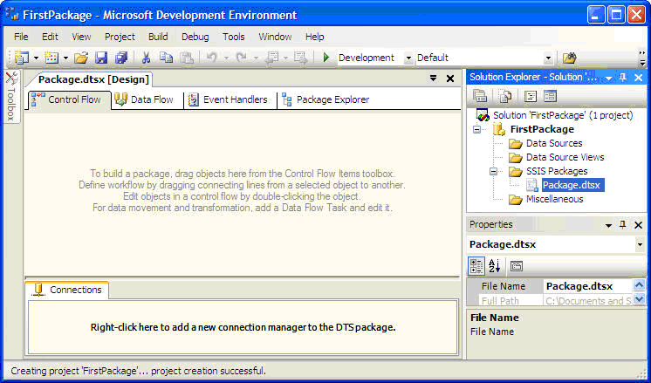Open the Edit menu

click(51, 37)
